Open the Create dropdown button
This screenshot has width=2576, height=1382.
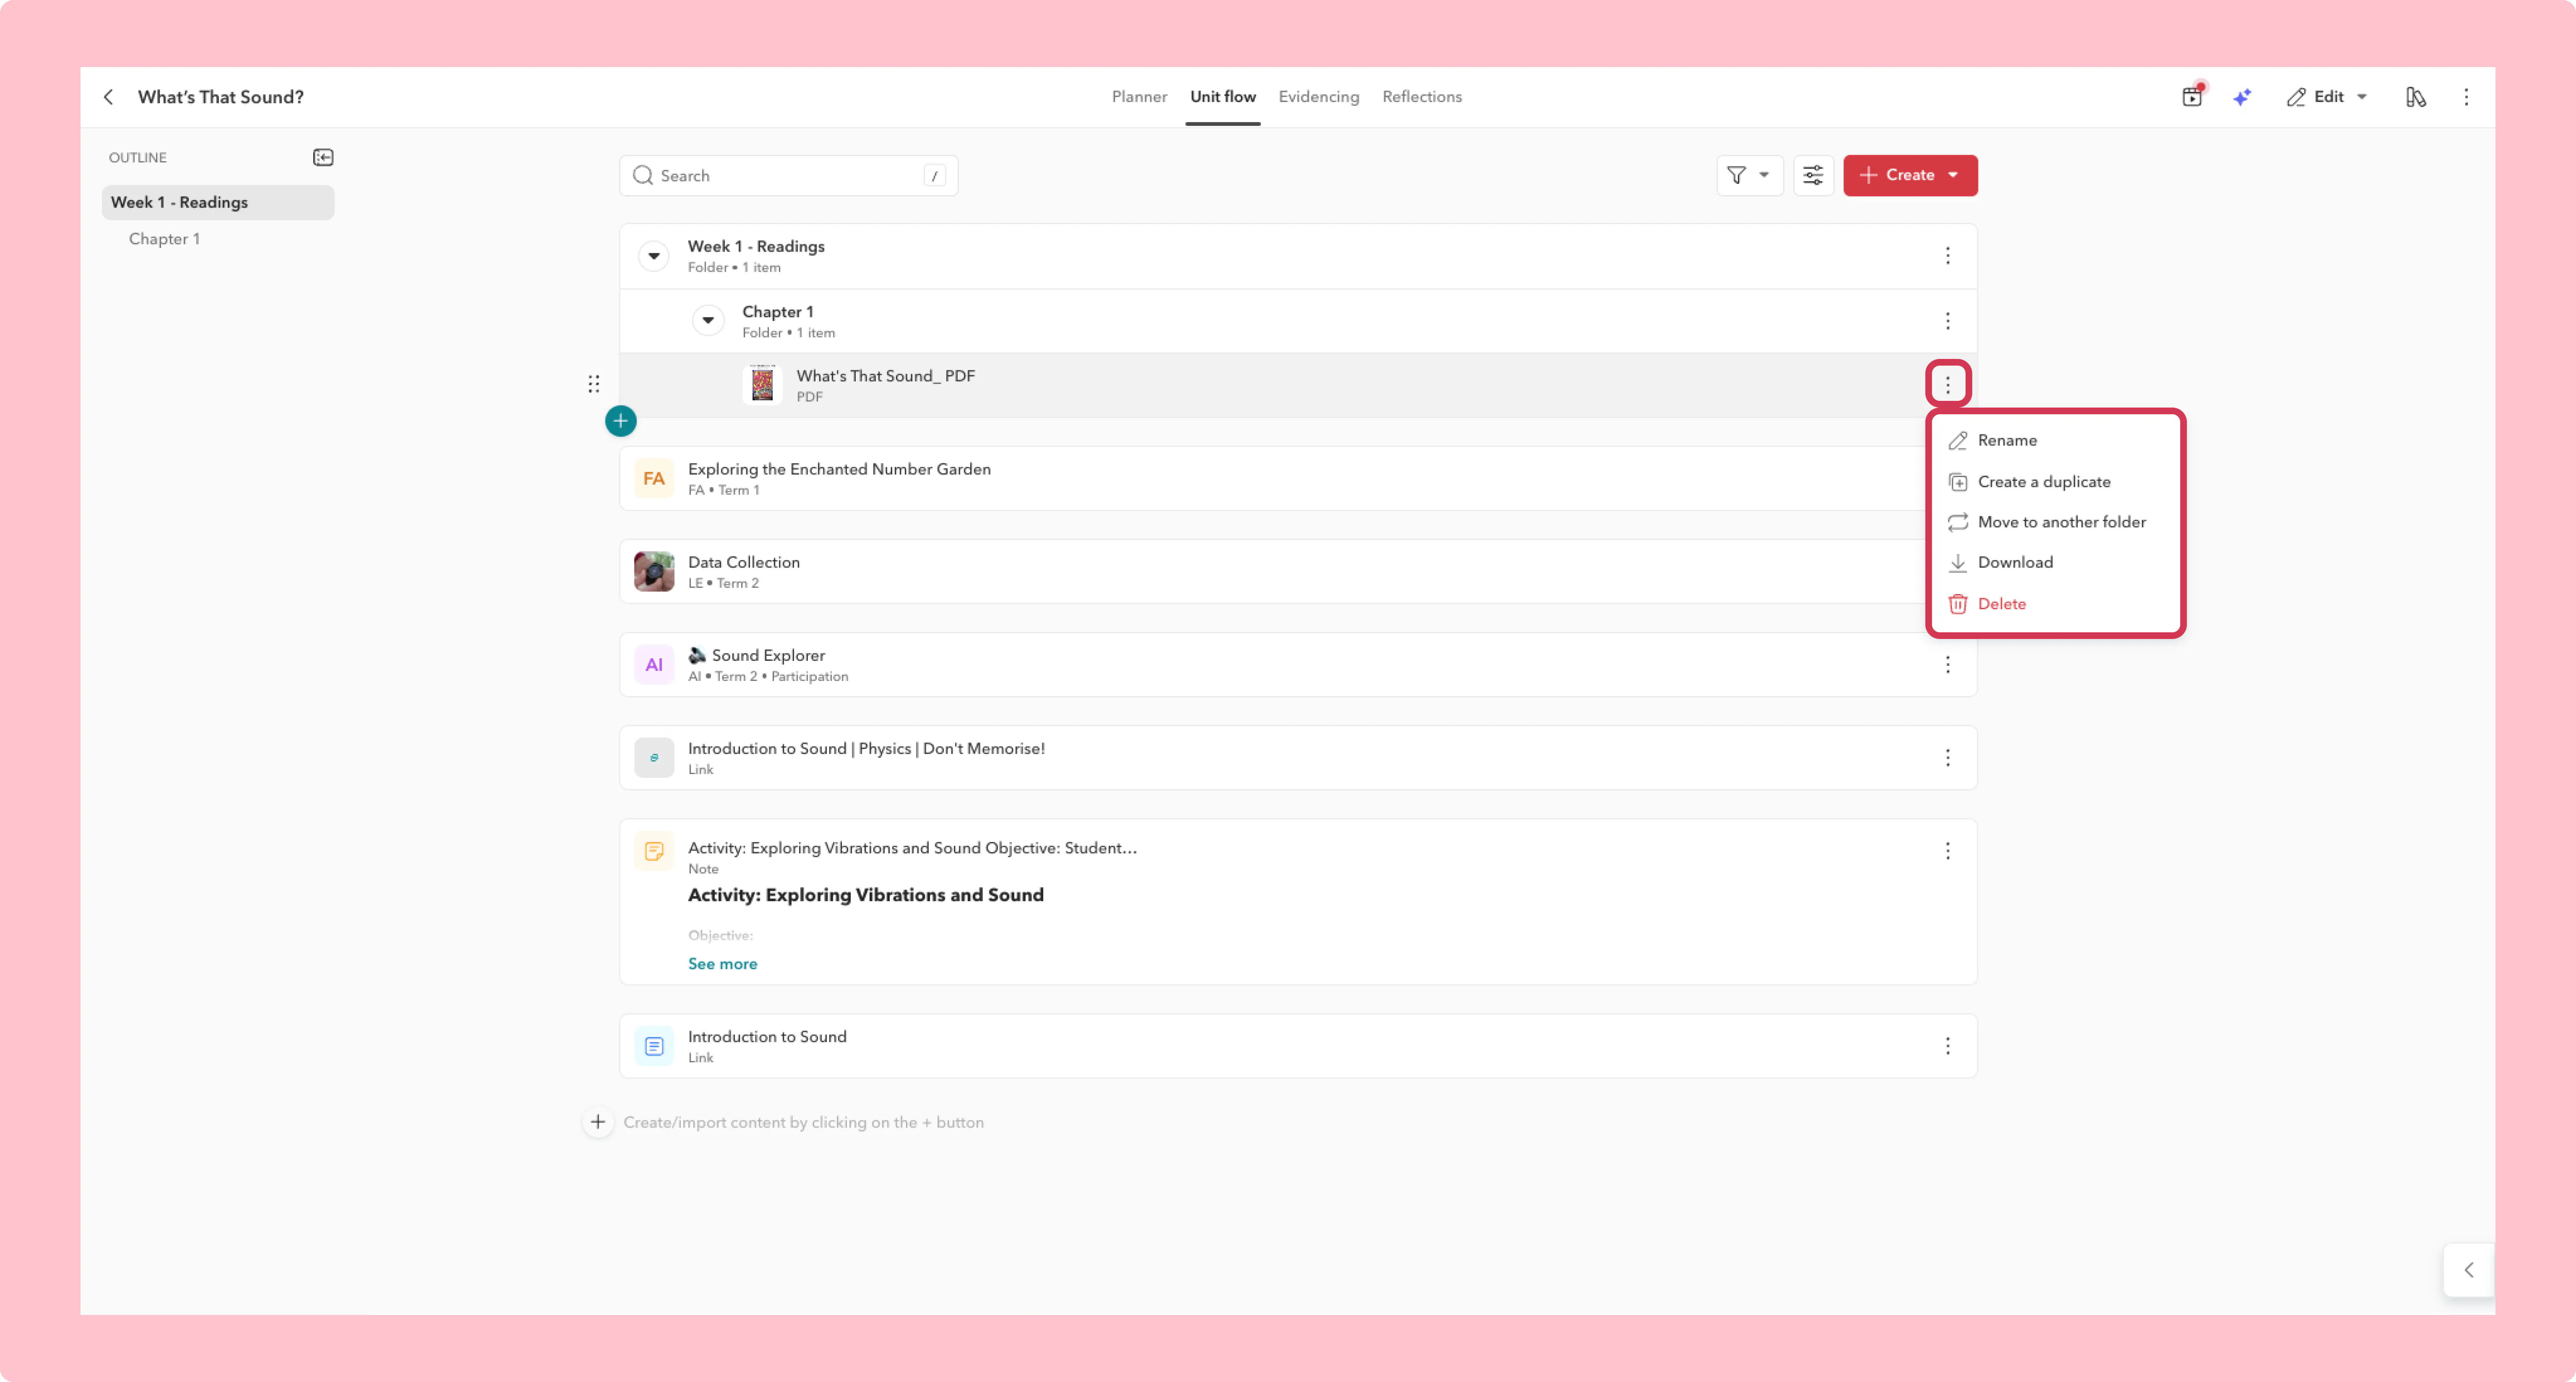1910,176
